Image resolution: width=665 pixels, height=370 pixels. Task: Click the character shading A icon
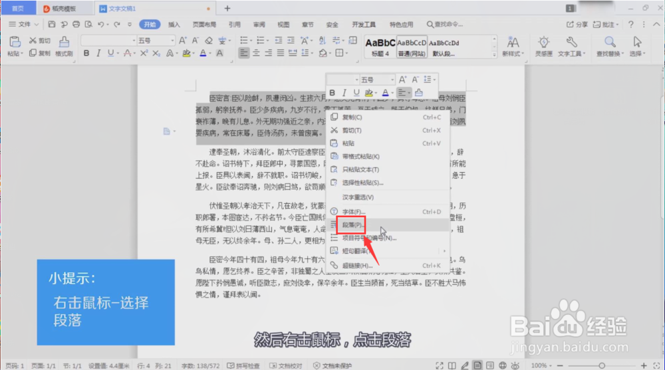point(219,53)
